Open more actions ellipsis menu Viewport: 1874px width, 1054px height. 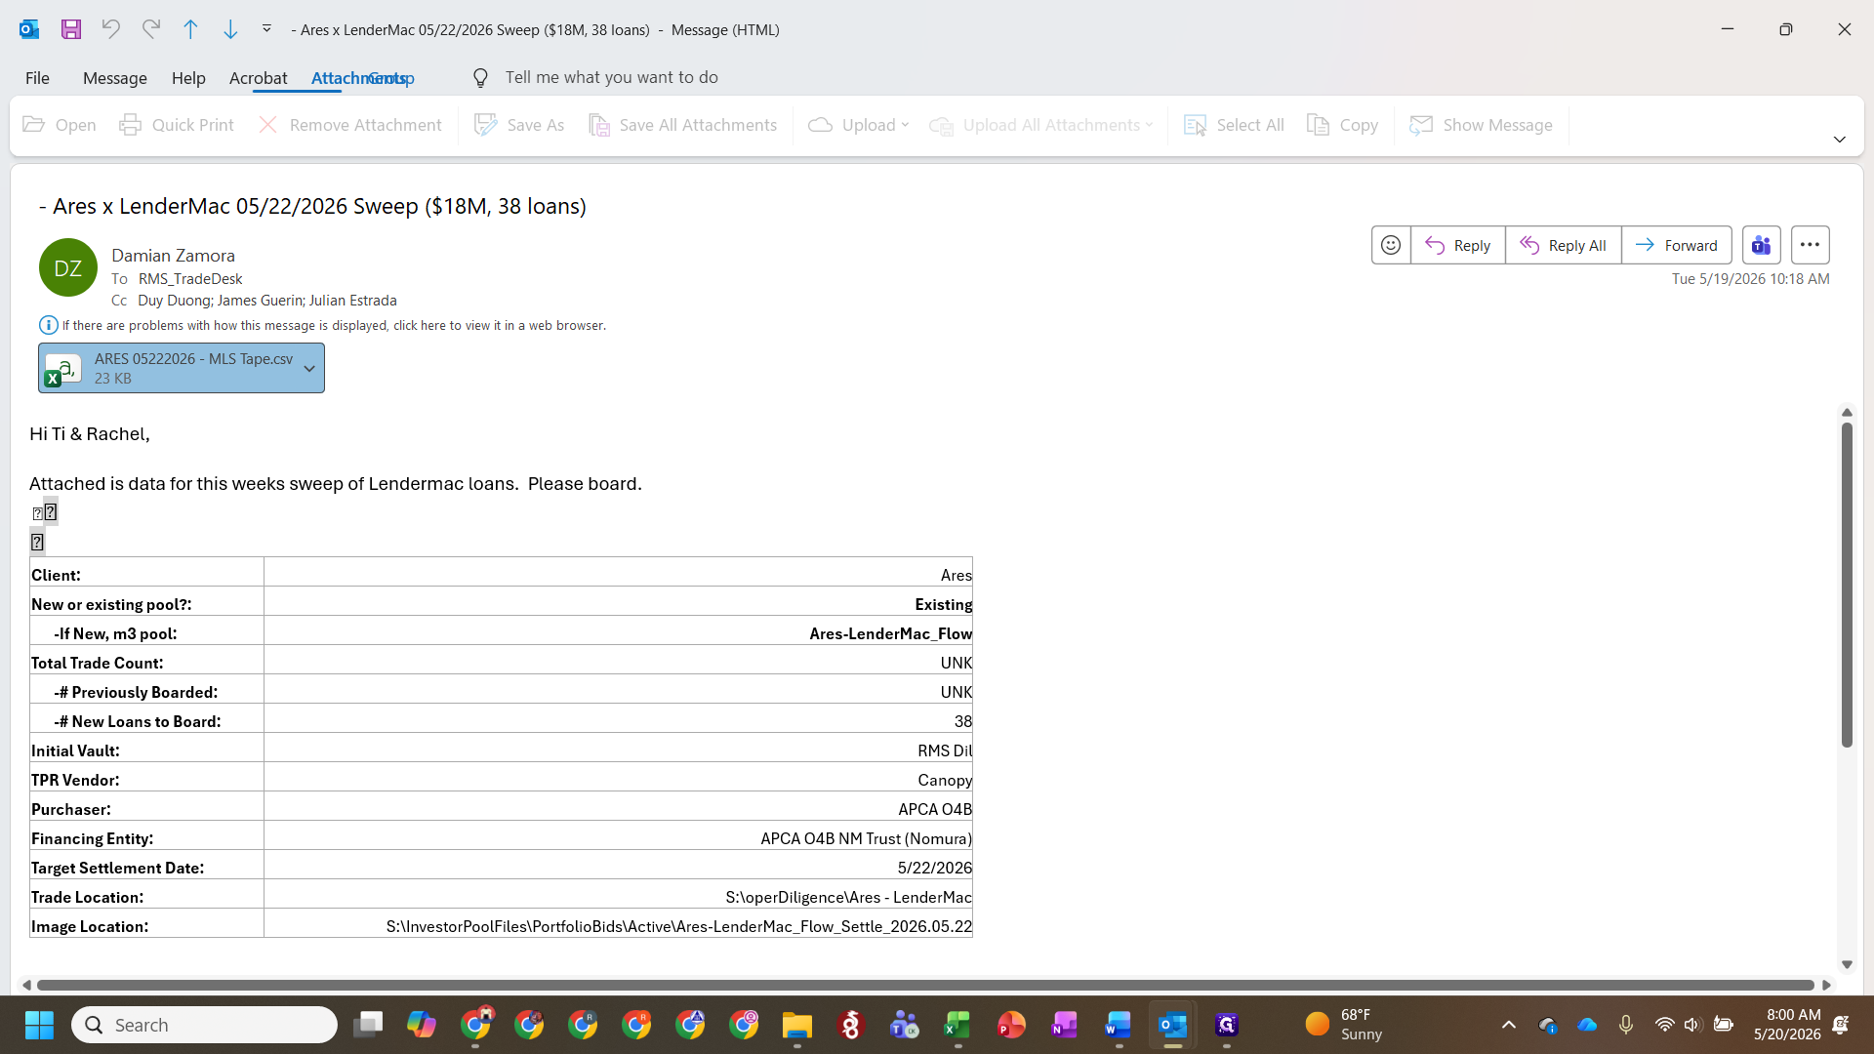[1811, 245]
